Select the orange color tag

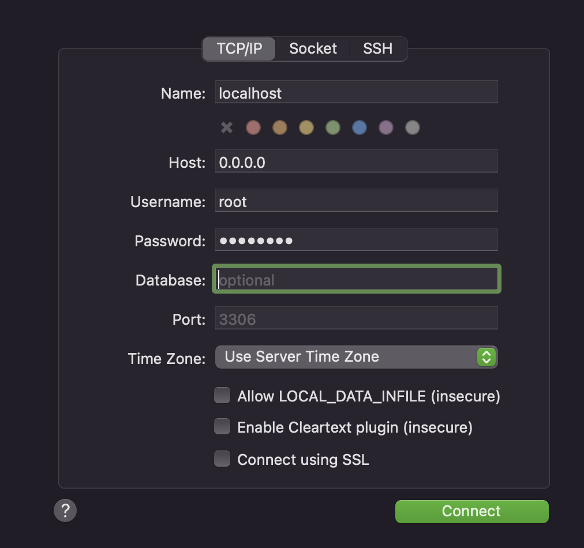point(280,127)
